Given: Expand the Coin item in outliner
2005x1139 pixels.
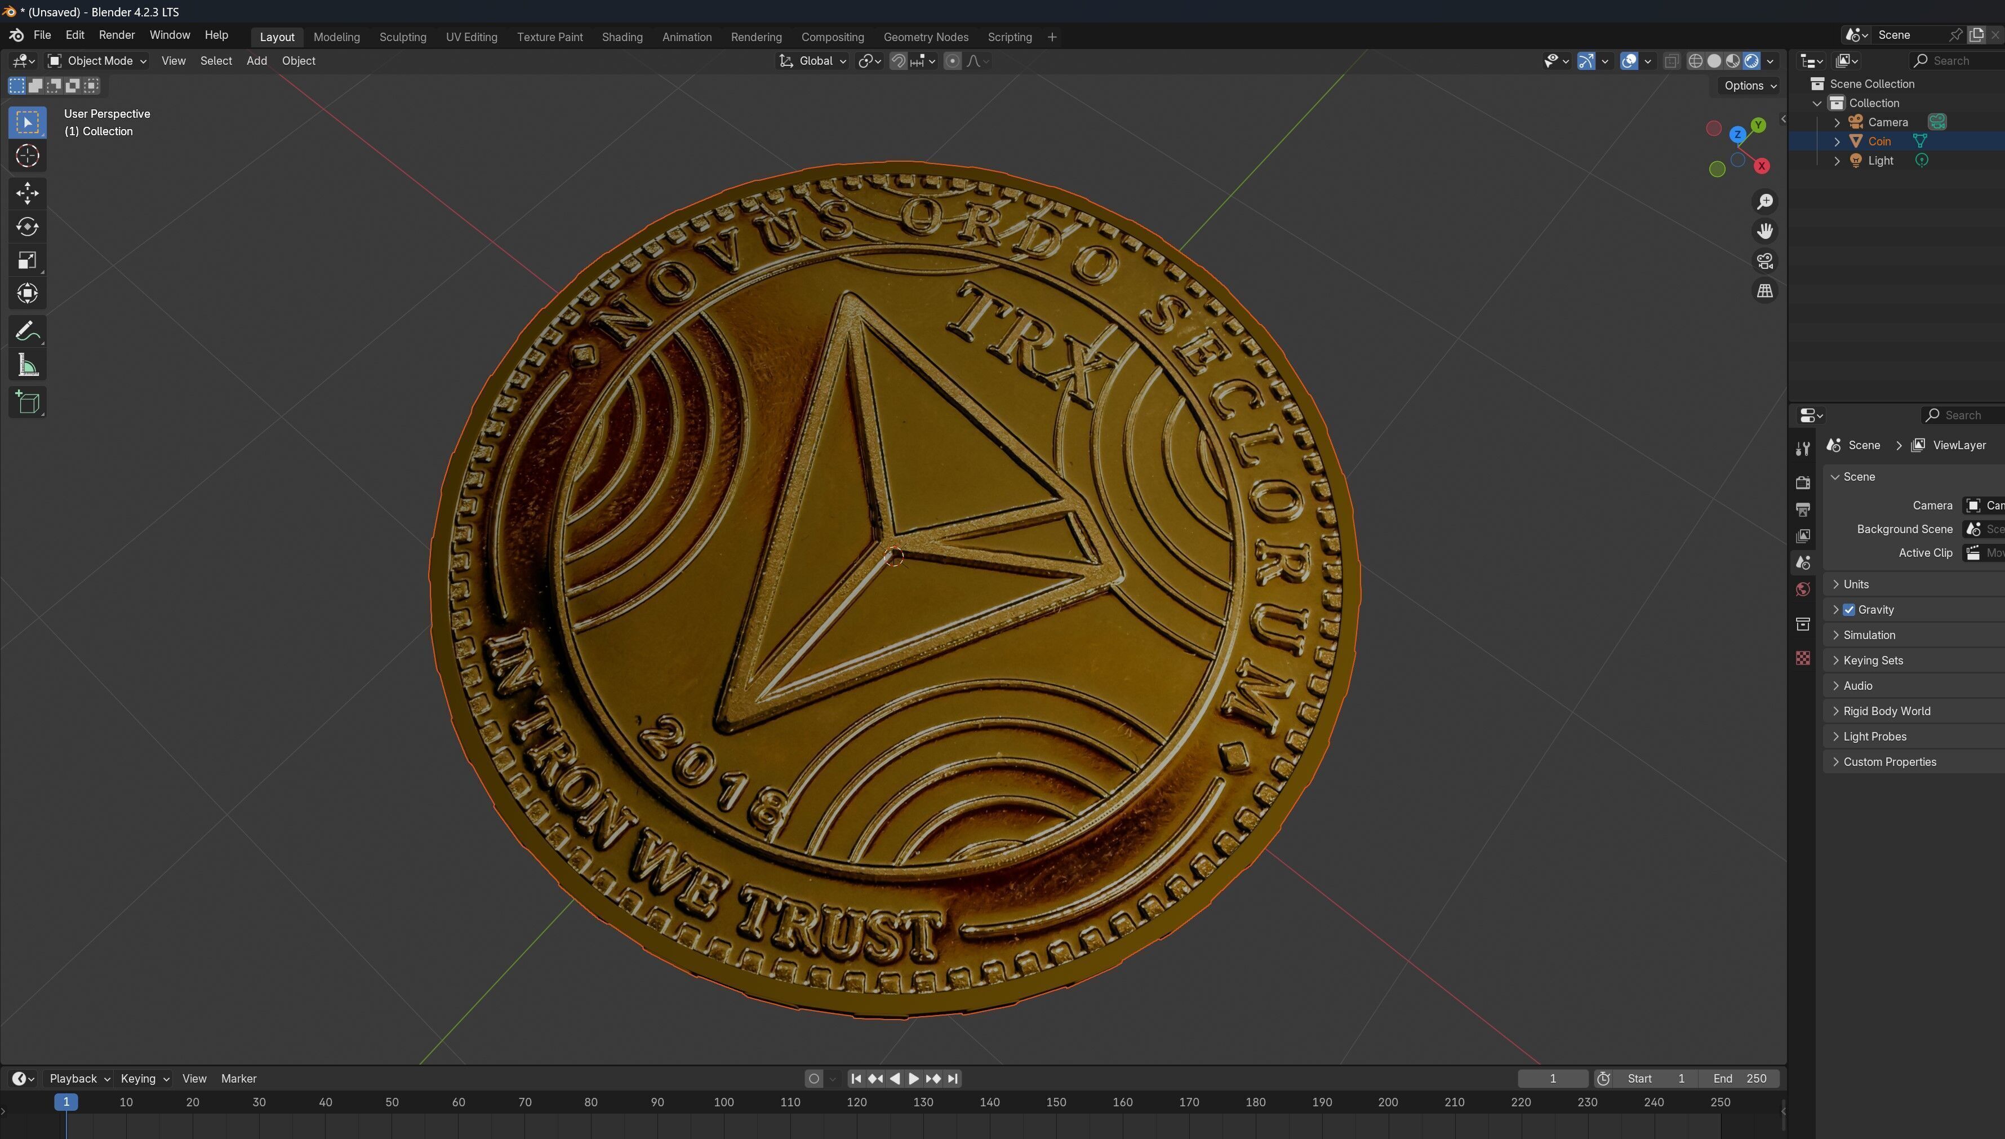Looking at the screenshot, I should [x=1837, y=141].
